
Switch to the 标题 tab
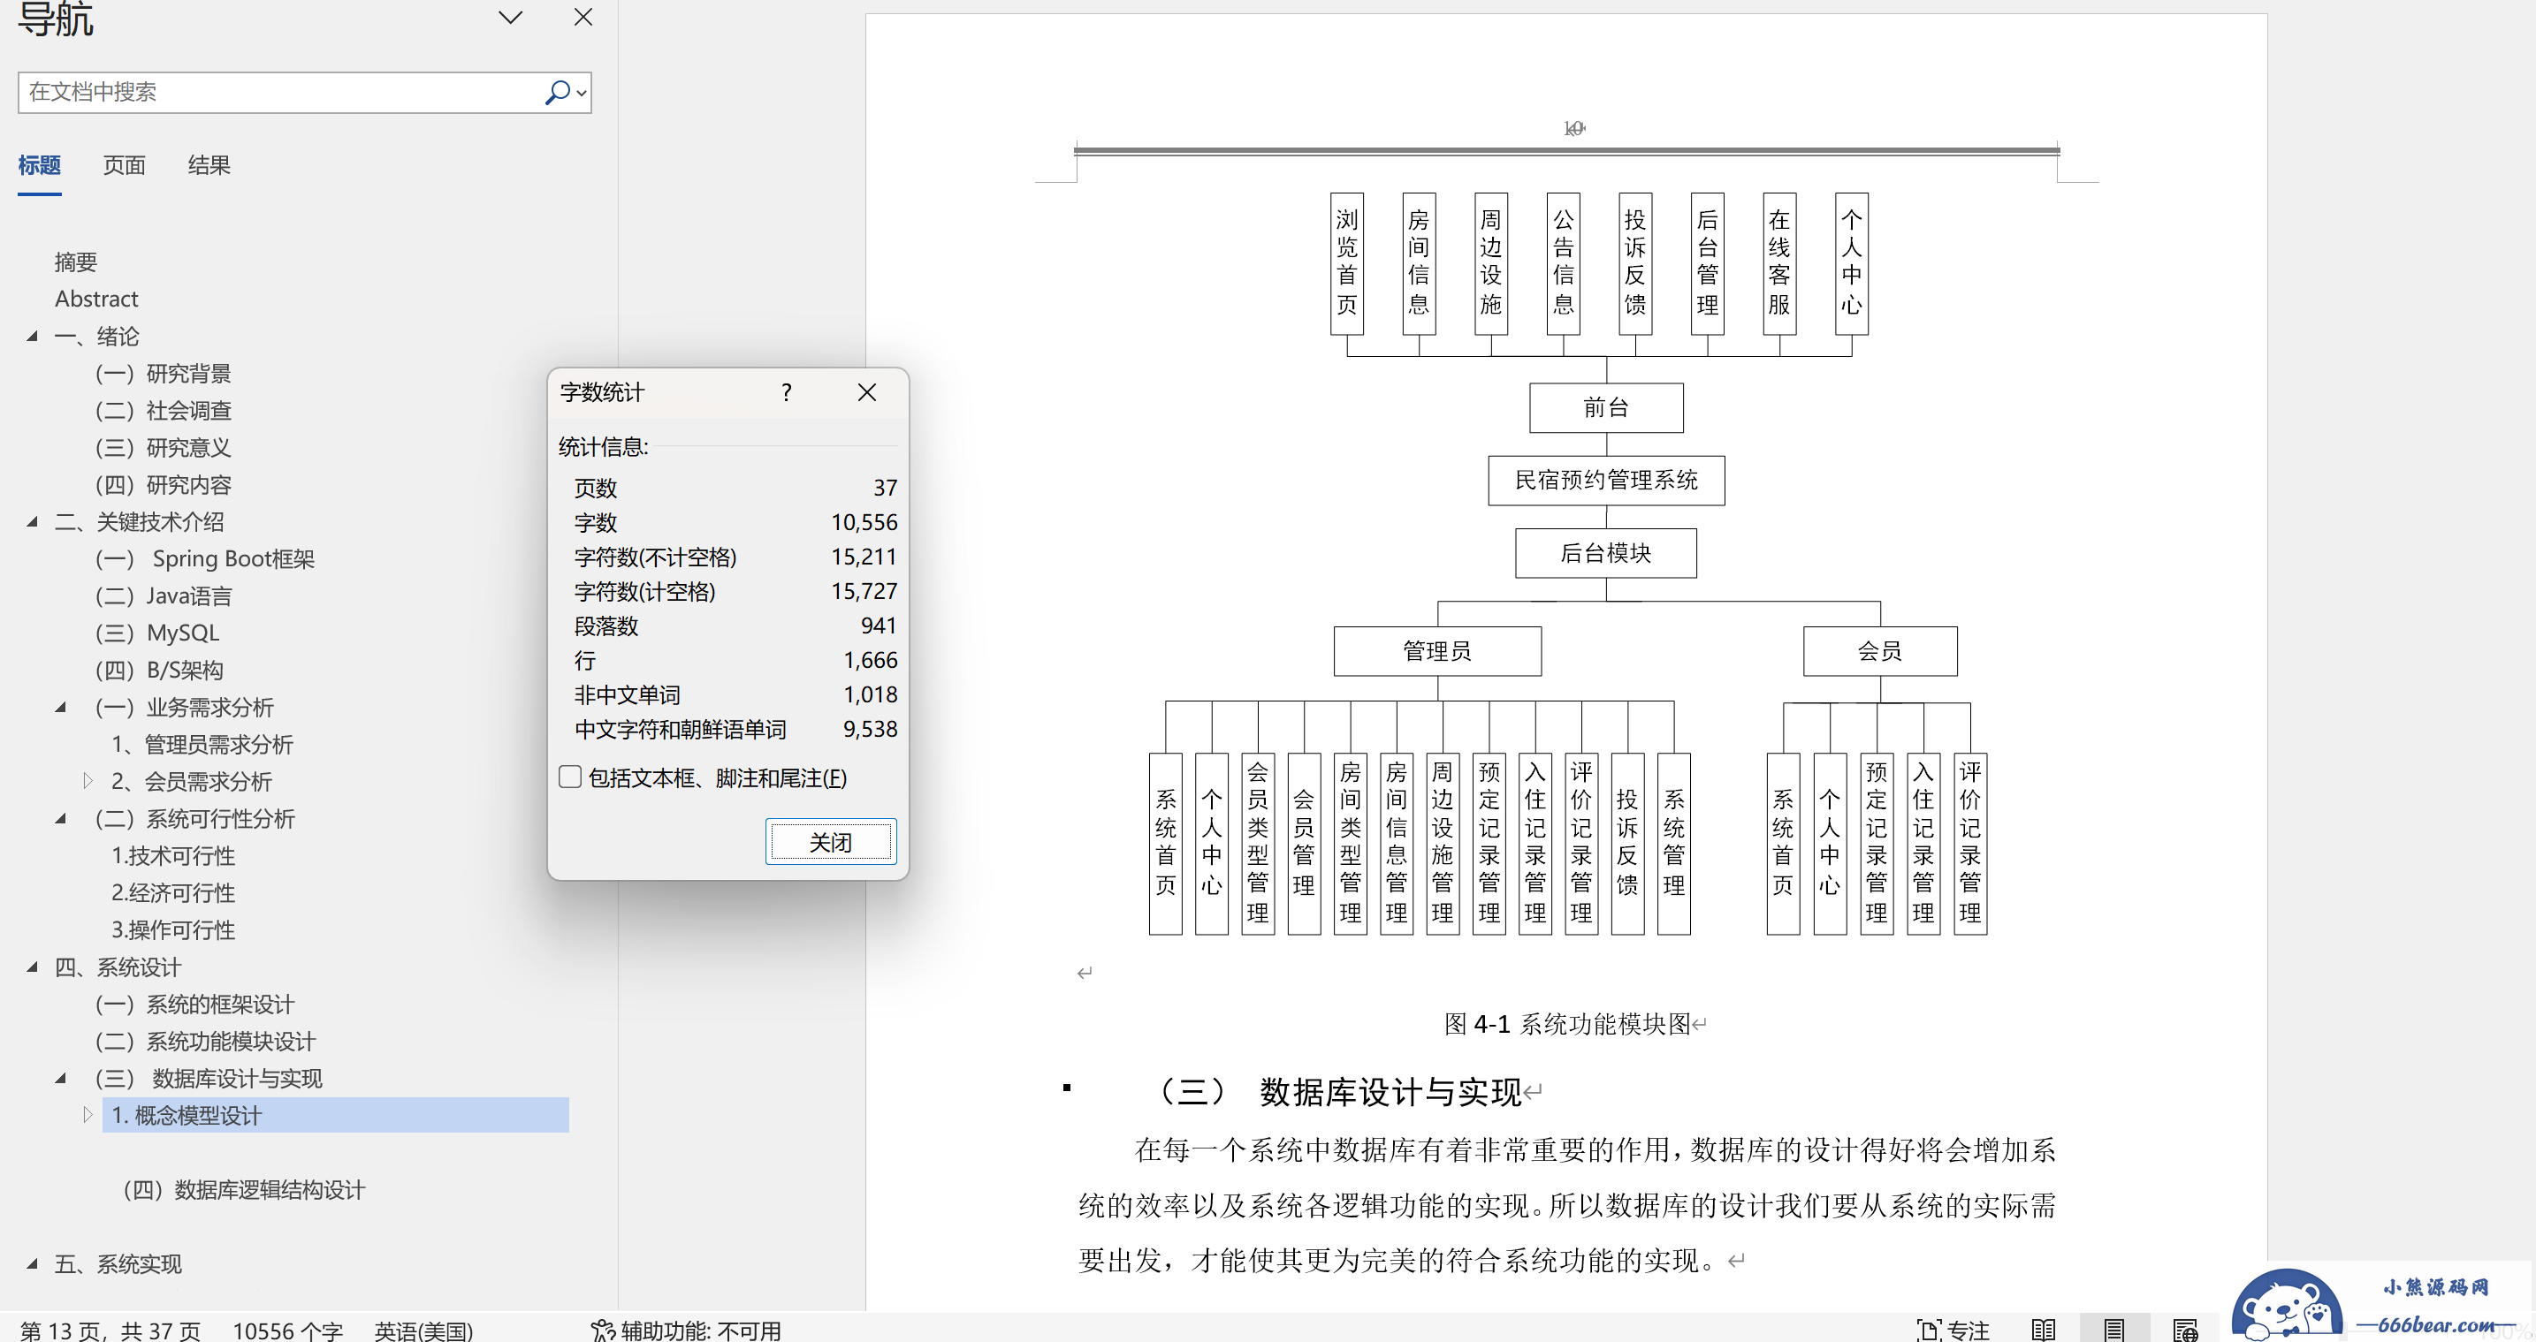(40, 165)
